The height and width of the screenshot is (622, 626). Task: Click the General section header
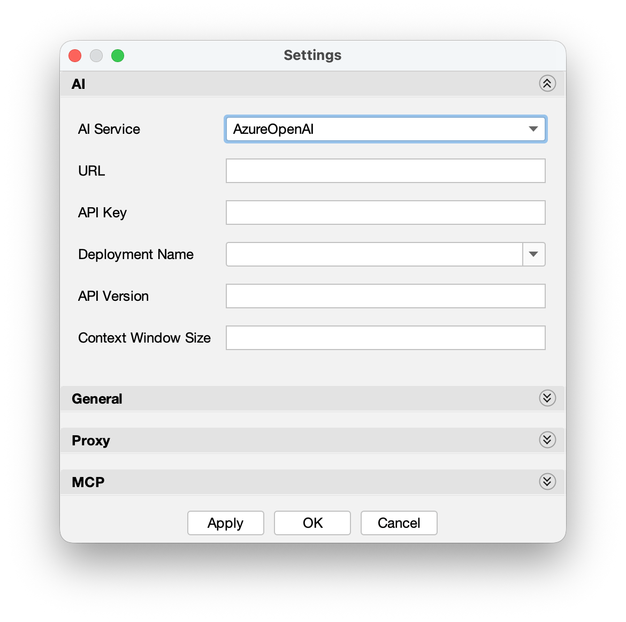(312, 398)
